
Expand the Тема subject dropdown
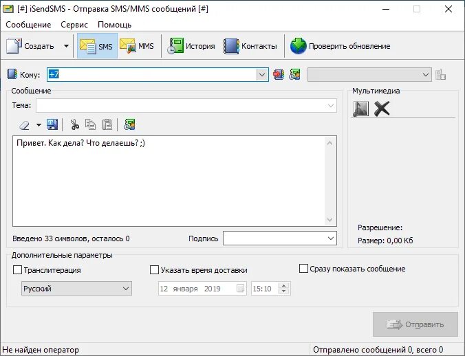tap(331, 105)
